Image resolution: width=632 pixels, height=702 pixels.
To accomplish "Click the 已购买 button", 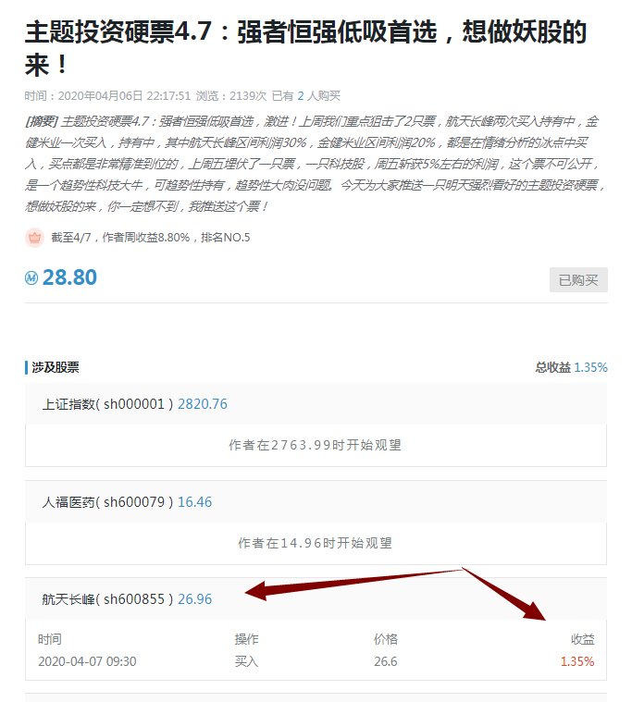I will pyautogui.click(x=578, y=280).
